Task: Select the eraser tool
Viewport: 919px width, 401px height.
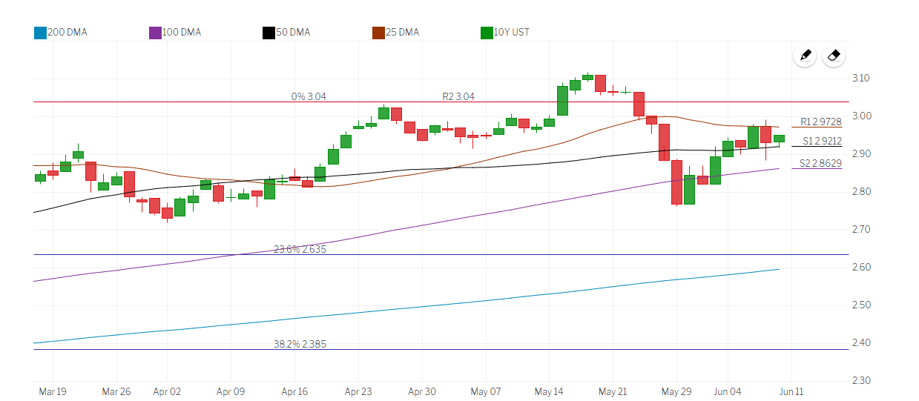Action: point(834,56)
